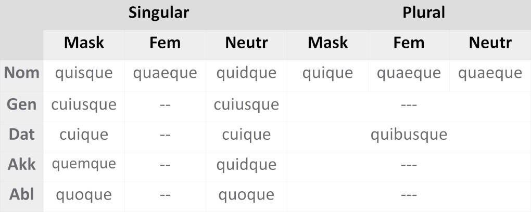Select the accusative neuter quidque cell
Screen dimensions: 531x212
click(x=246, y=165)
